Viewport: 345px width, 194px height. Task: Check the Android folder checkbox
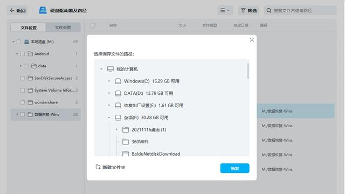pyautogui.click(x=23, y=54)
